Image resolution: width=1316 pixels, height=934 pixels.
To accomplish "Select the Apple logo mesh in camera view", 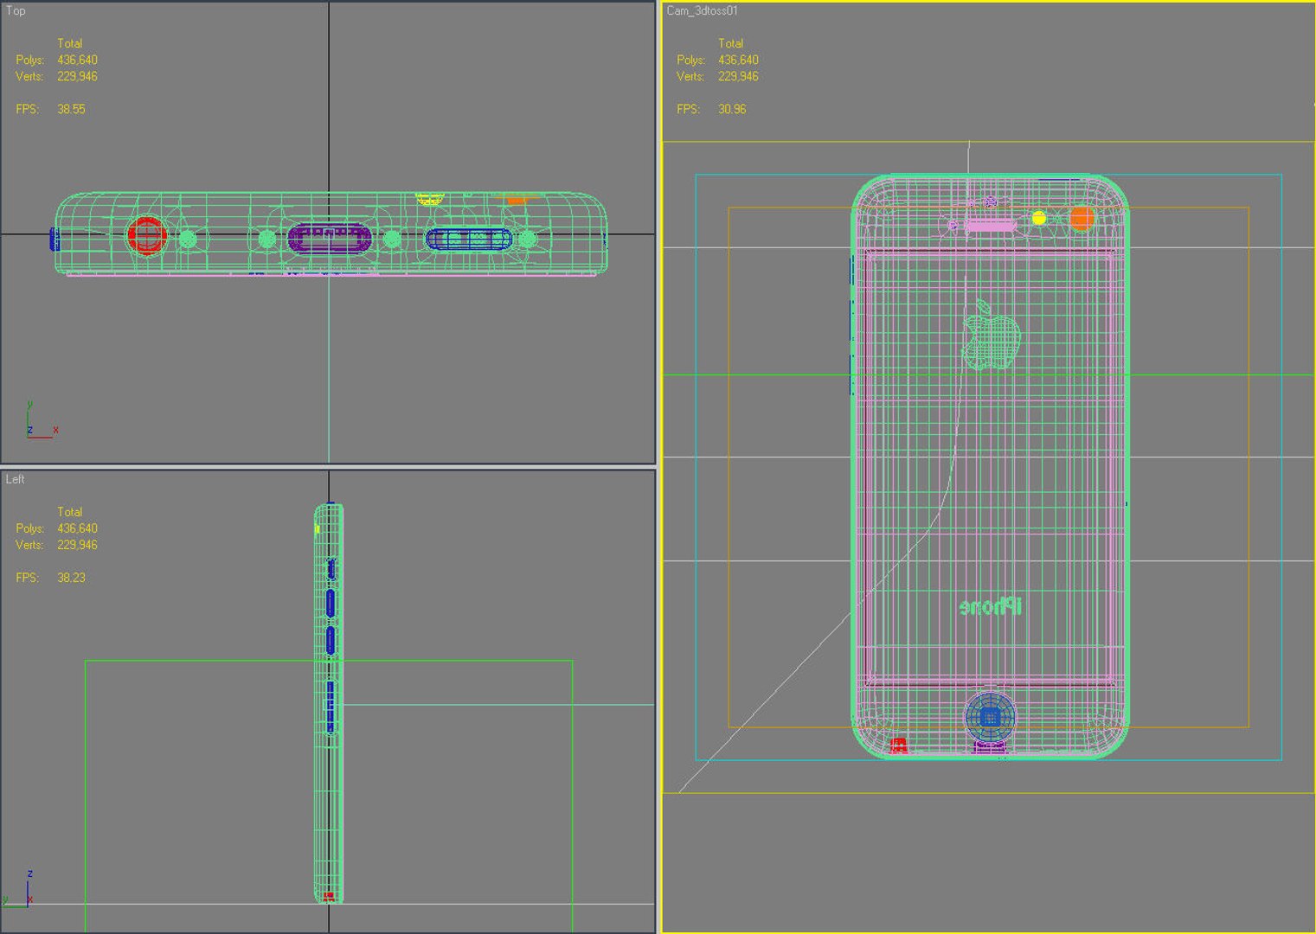I will (992, 335).
